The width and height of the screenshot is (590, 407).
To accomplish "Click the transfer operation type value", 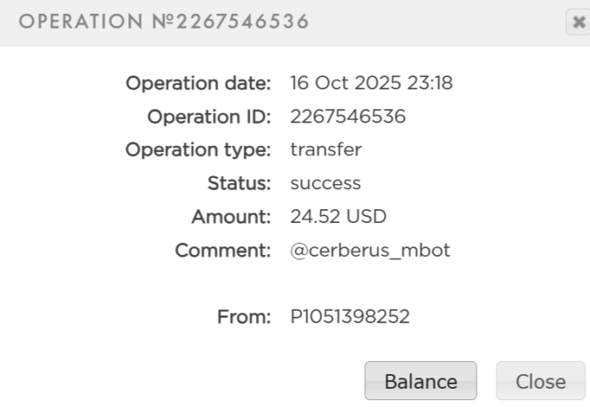I will (x=325, y=150).
